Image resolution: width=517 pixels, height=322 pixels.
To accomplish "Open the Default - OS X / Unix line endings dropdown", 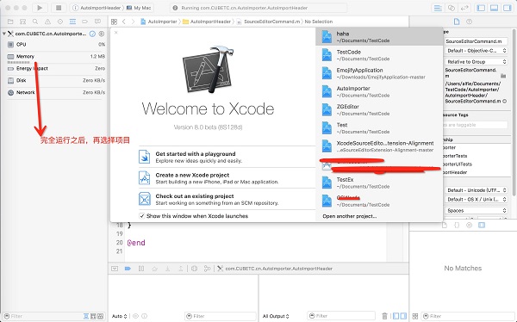I will tap(477, 200).
